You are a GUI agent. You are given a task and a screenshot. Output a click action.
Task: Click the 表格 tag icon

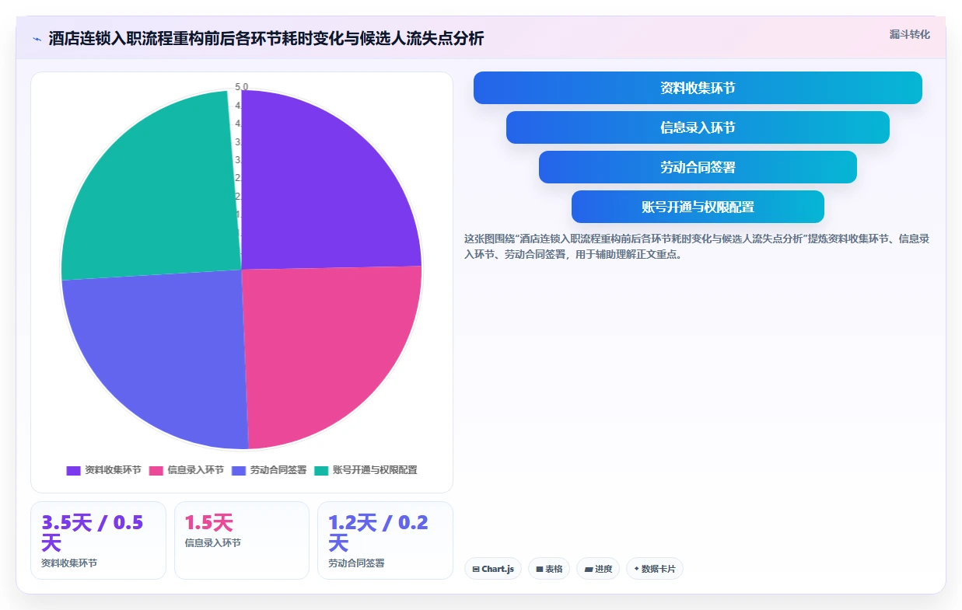tap(540, 569)
